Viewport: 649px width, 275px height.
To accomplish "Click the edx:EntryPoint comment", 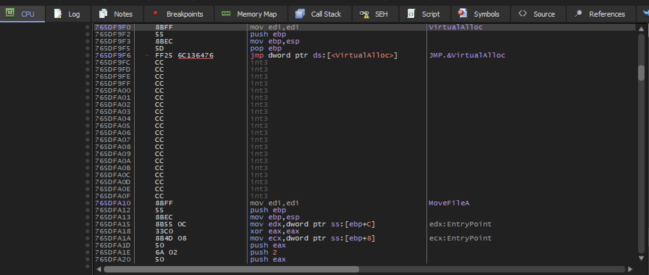I will point(460,224).
